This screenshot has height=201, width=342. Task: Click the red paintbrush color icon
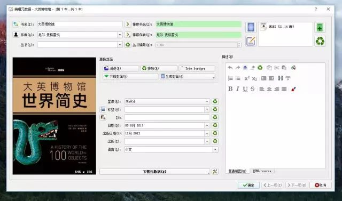click(293, 89)
